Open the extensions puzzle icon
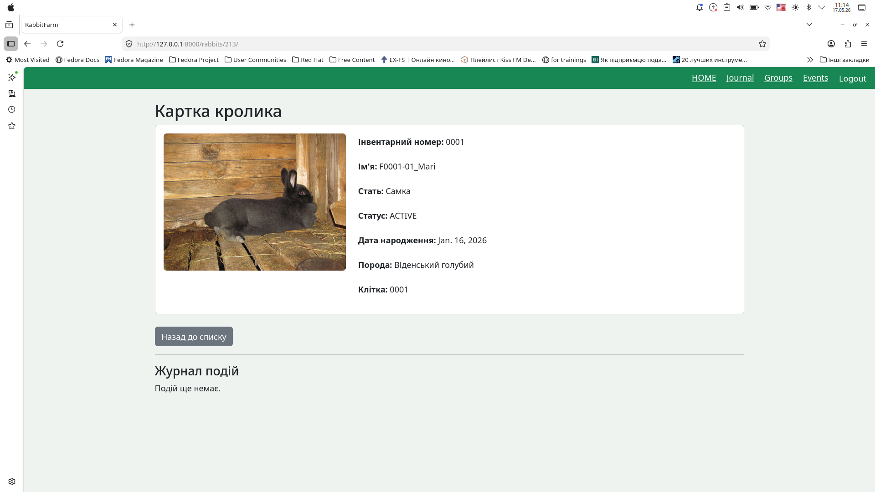This screenshot has width=875, height=492. [848, 44]
